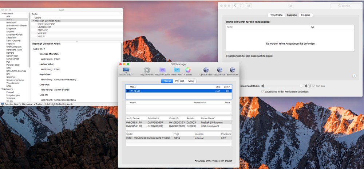Click Dennis's iMac in path bar
Viewport: 364px width, 169px height.
coord(12,104)
